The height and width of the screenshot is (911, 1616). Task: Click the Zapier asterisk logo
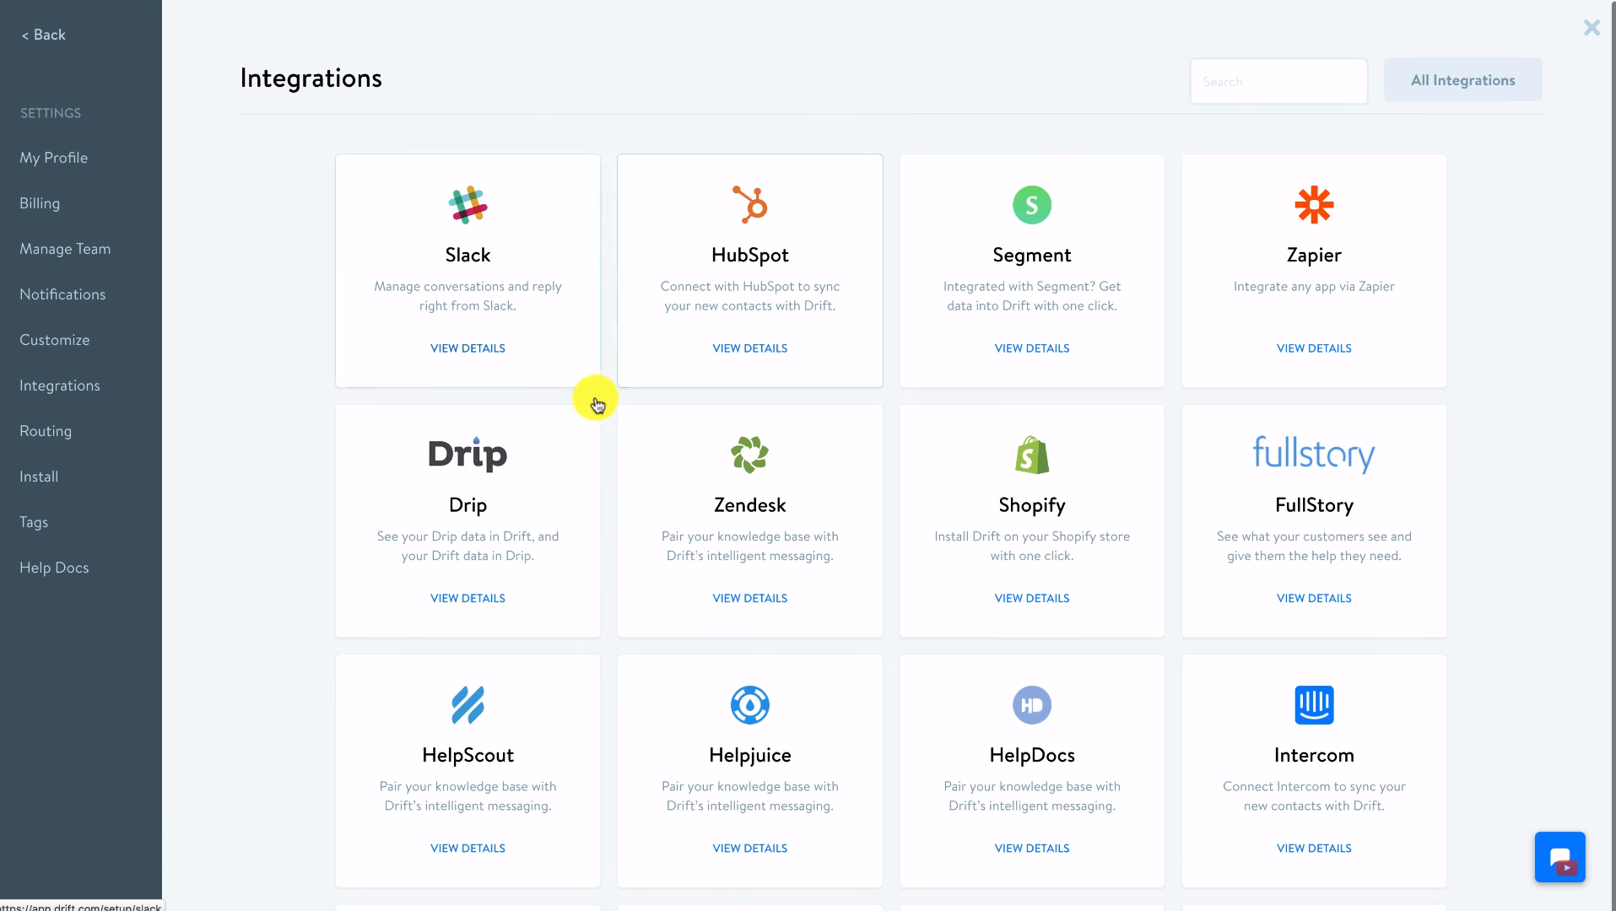(x=1314, y=205)
